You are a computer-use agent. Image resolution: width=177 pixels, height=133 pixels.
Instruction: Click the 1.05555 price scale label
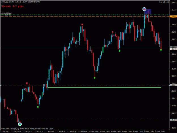click(x=173, y=10)
